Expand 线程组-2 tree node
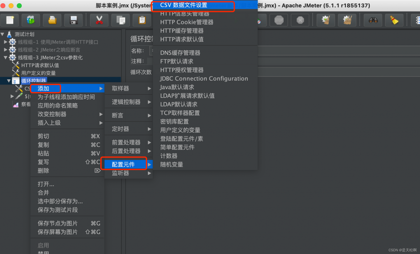Image resolution: width=420 pixels, height=254 pixels. pyautogui.click(x=6, y=50)
